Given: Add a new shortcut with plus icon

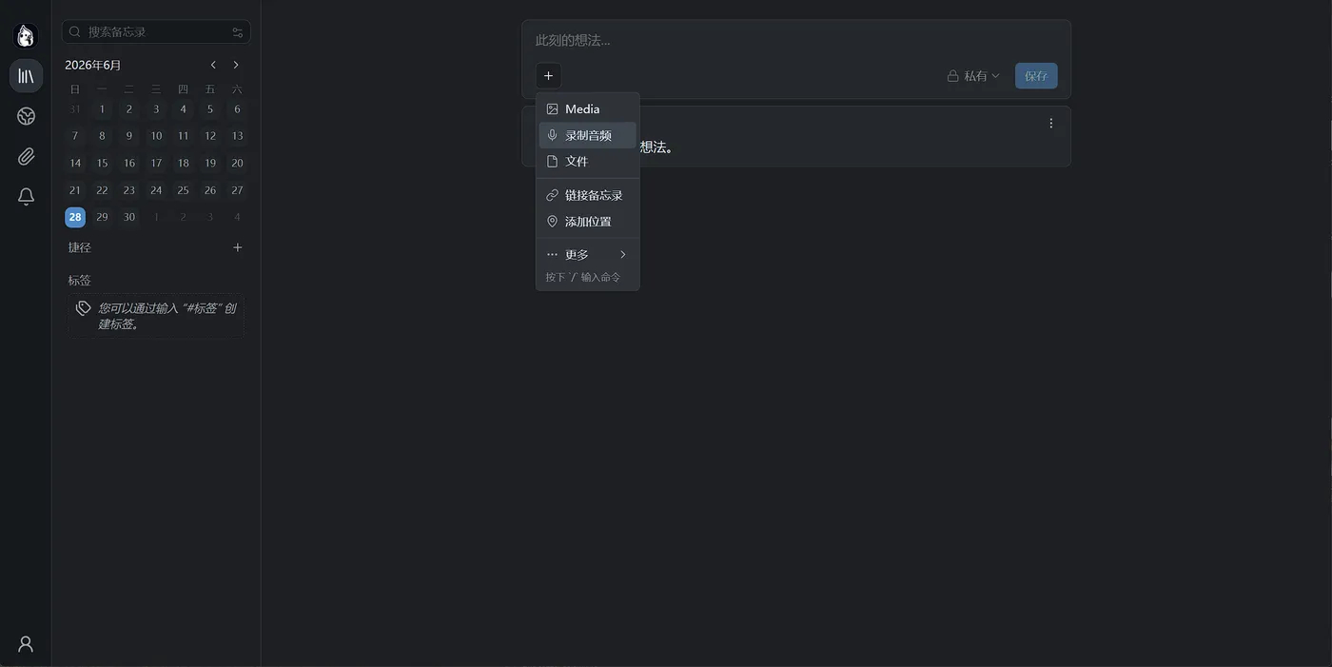Looking at the screenshot, I should 238,247.
